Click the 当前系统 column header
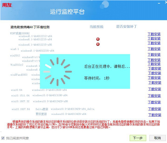 pos(97,27)
